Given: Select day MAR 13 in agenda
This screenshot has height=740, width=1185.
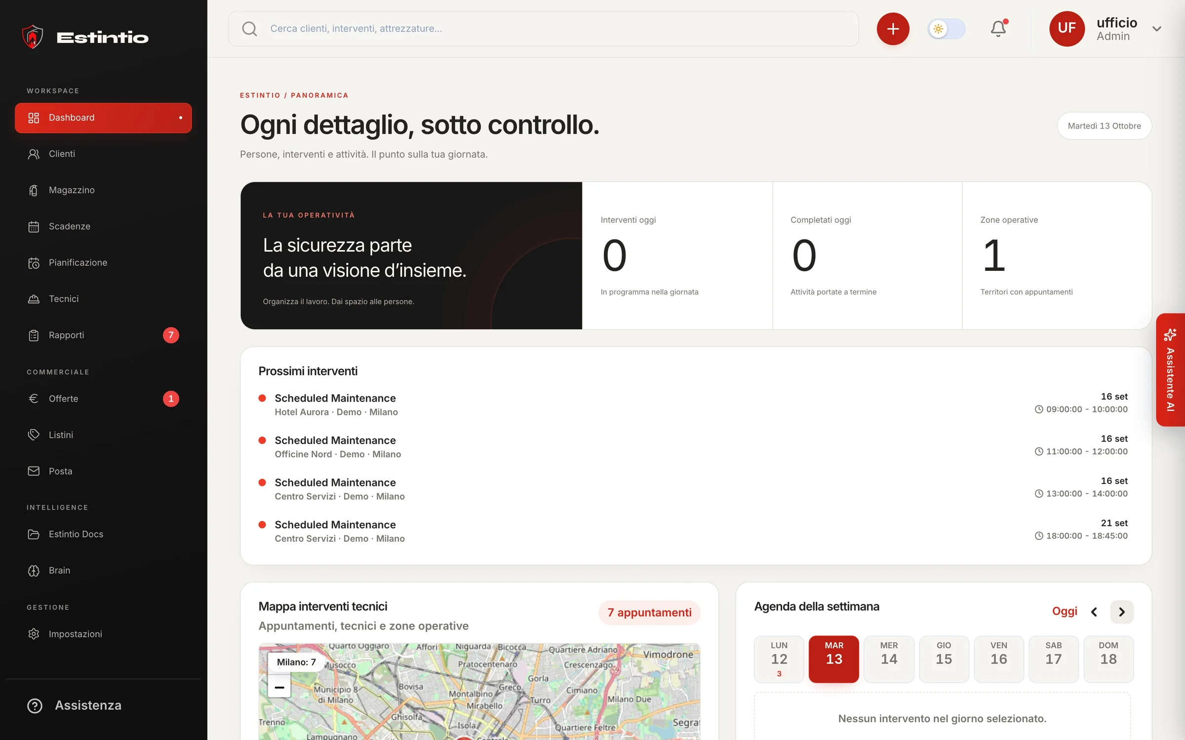Looking at the screenshot, I should point(834,659).
